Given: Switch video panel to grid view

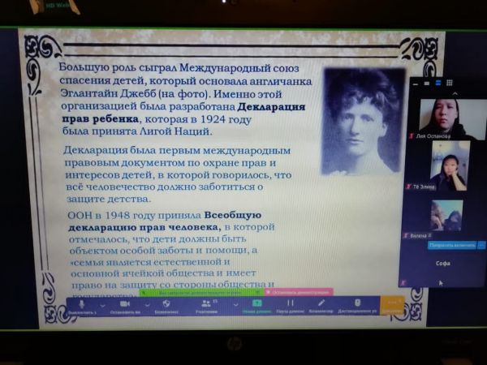Looking at the screenshot, I should (x=450, y=83).
